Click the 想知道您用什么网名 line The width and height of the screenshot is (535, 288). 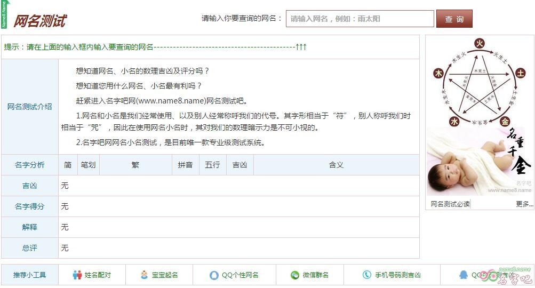click(139, 86)
